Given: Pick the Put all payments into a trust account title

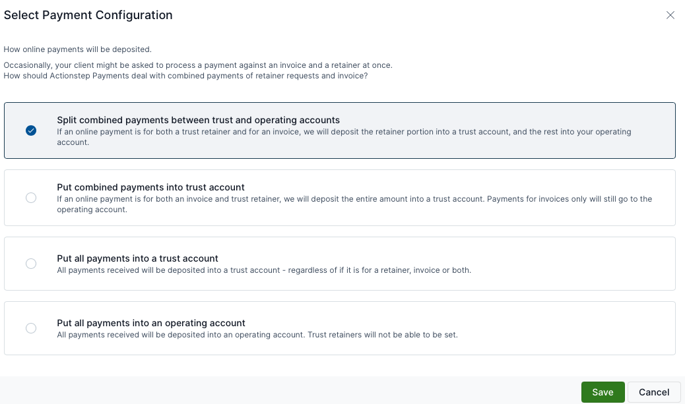Looking at the screenshot, I should pyautogui.click(x=138, y=258).
